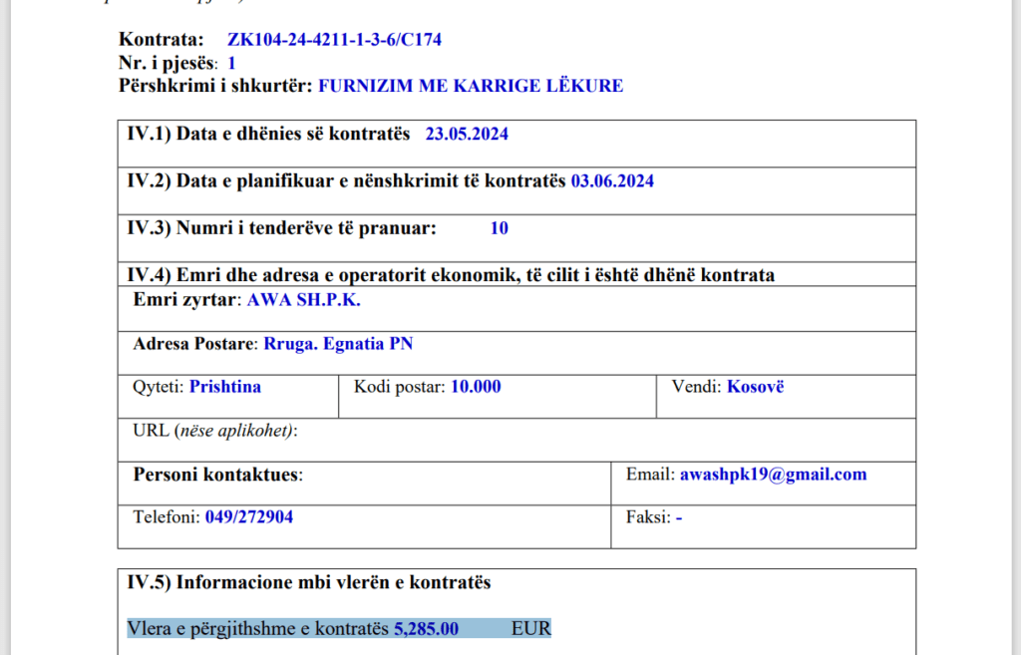This screenshot has height=655, width=1021.
Task: Click the country value Kosovë
Action: tap(755, 386)
